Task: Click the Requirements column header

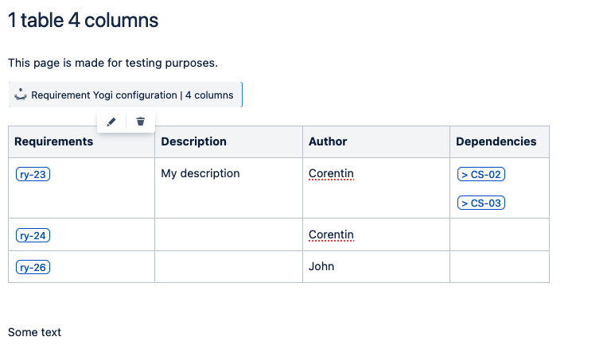Action: (x=54, y=141)
